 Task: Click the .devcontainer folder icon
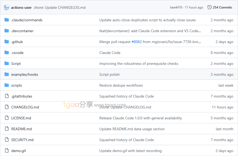coord(7,31)
